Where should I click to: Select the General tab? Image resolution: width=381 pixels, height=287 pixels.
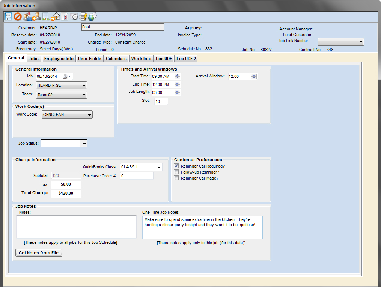[16, 58]
